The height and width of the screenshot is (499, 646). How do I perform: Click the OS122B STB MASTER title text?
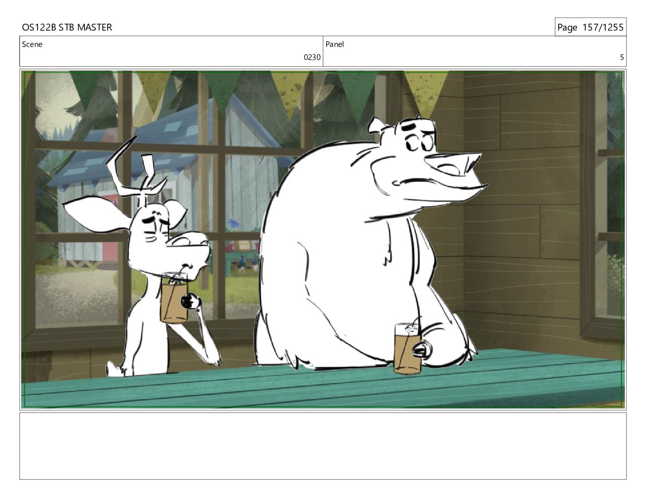click(x=67, y=27)
